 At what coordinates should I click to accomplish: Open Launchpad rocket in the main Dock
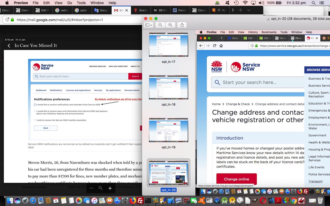coord(25,201)
